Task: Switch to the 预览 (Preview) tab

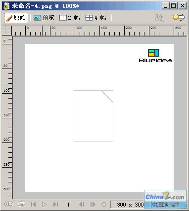Action: coord(44,18)
